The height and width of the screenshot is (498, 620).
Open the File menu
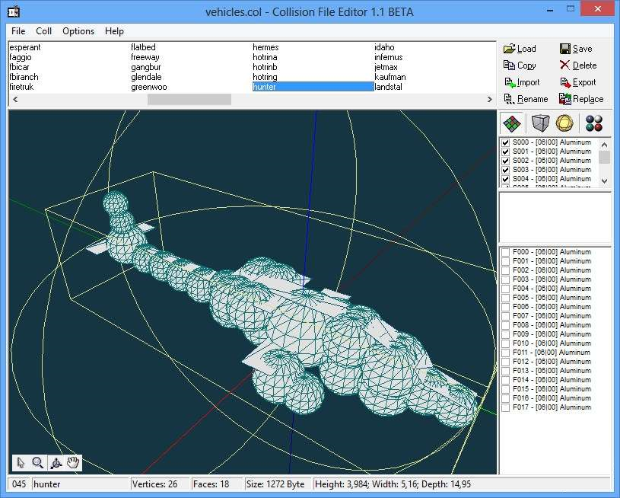click(18, 31)
